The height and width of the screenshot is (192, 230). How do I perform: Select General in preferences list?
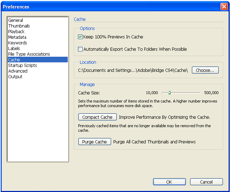point(16,20)
